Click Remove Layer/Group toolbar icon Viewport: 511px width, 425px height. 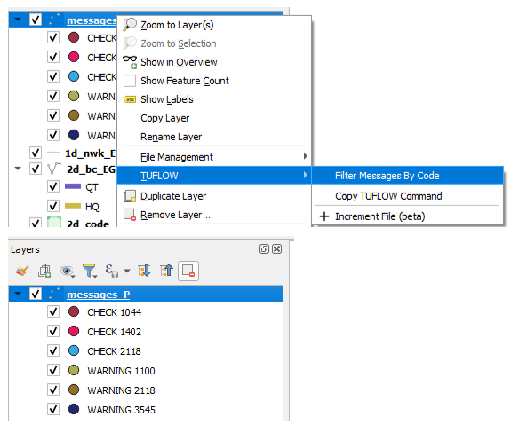pyautogui.click(x=188, y=271)
